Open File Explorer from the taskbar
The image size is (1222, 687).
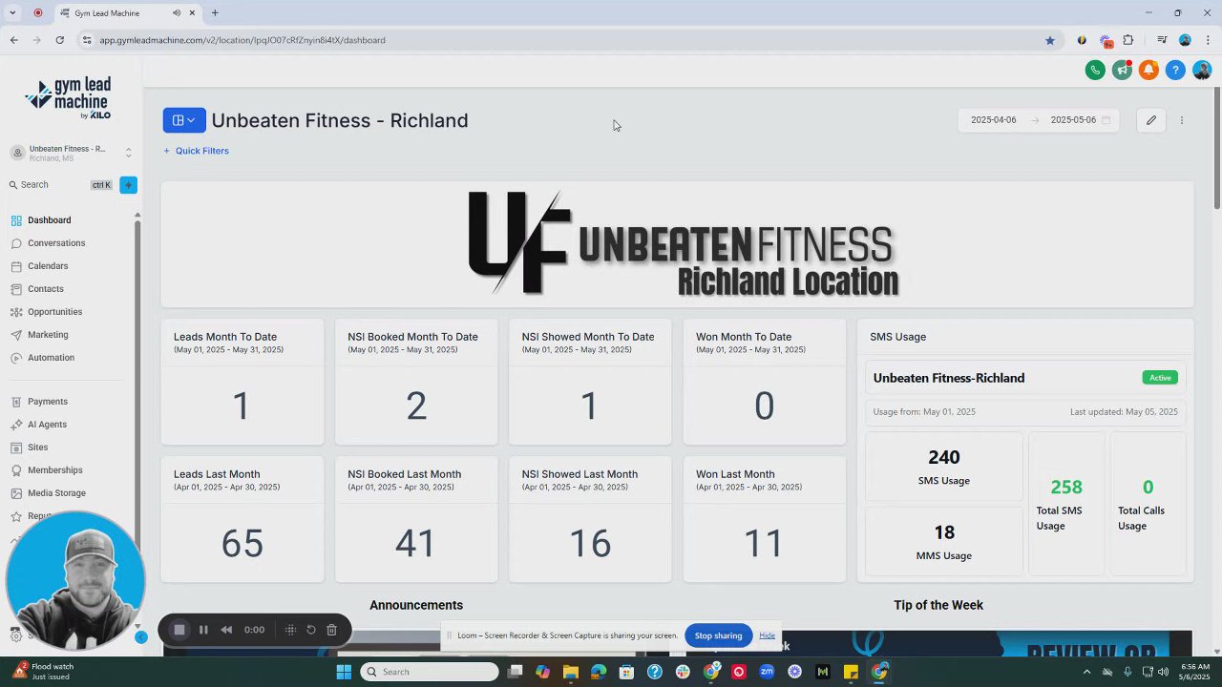(x=571, y=672)
